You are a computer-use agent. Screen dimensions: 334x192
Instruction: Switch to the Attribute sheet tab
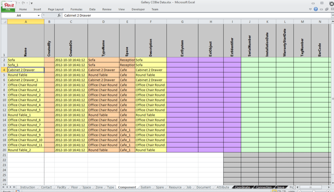tap(222, 187)
